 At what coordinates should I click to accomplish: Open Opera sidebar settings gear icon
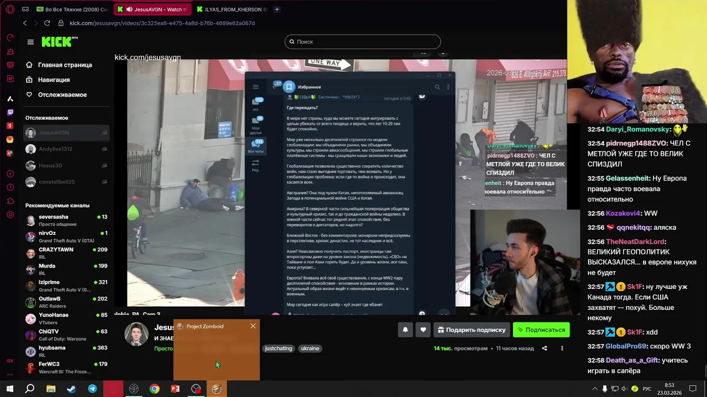pos(10,214)
